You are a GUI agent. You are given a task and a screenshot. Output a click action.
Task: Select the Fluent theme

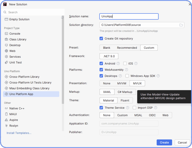click(125, 101)
